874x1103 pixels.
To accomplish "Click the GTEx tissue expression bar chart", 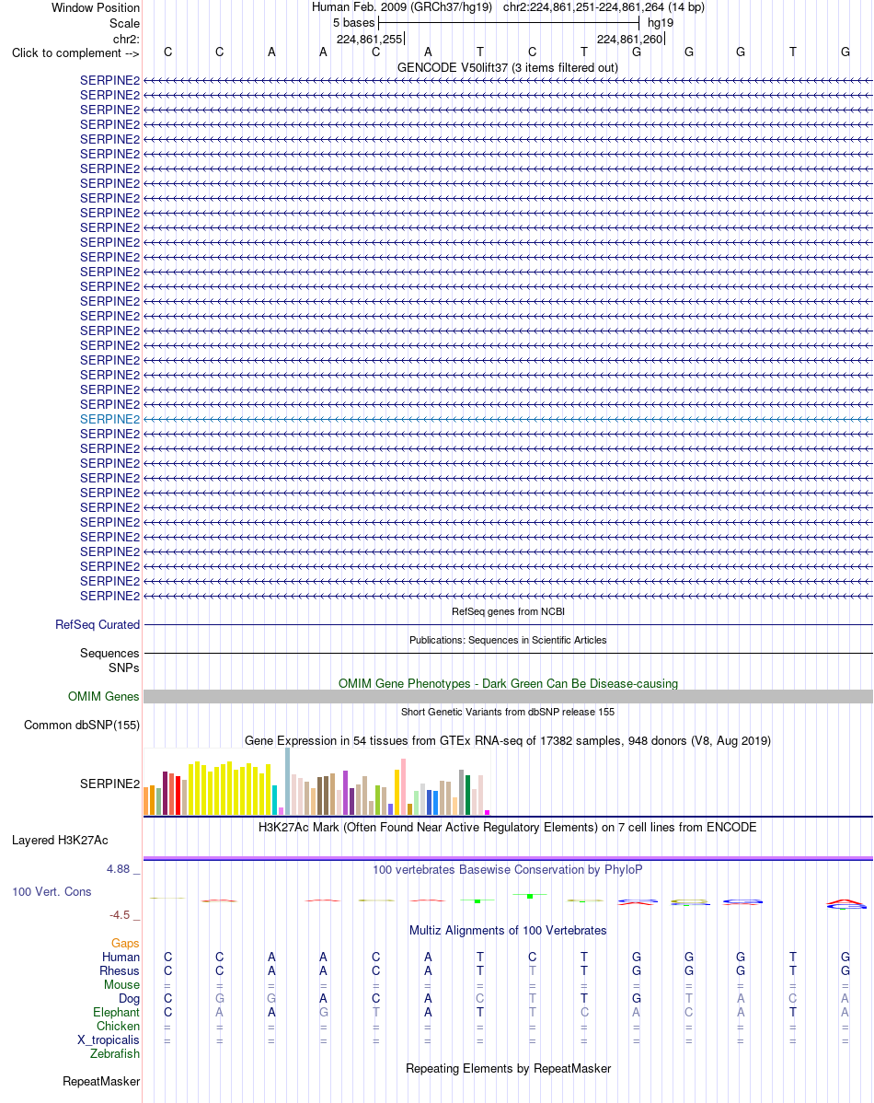I will (316, 782).
